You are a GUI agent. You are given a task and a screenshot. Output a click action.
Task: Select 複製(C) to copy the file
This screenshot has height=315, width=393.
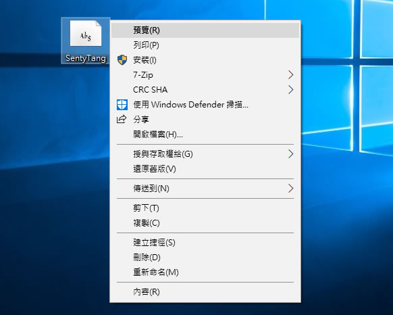205,223
